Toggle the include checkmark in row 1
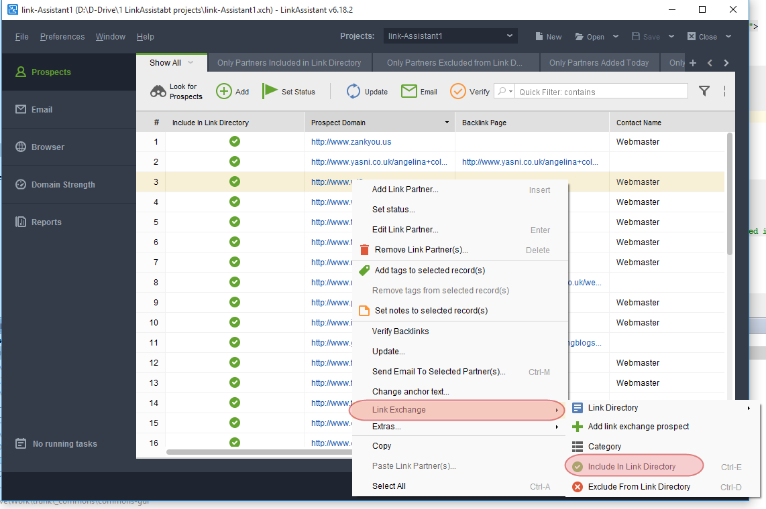 (x=235, y=141)
